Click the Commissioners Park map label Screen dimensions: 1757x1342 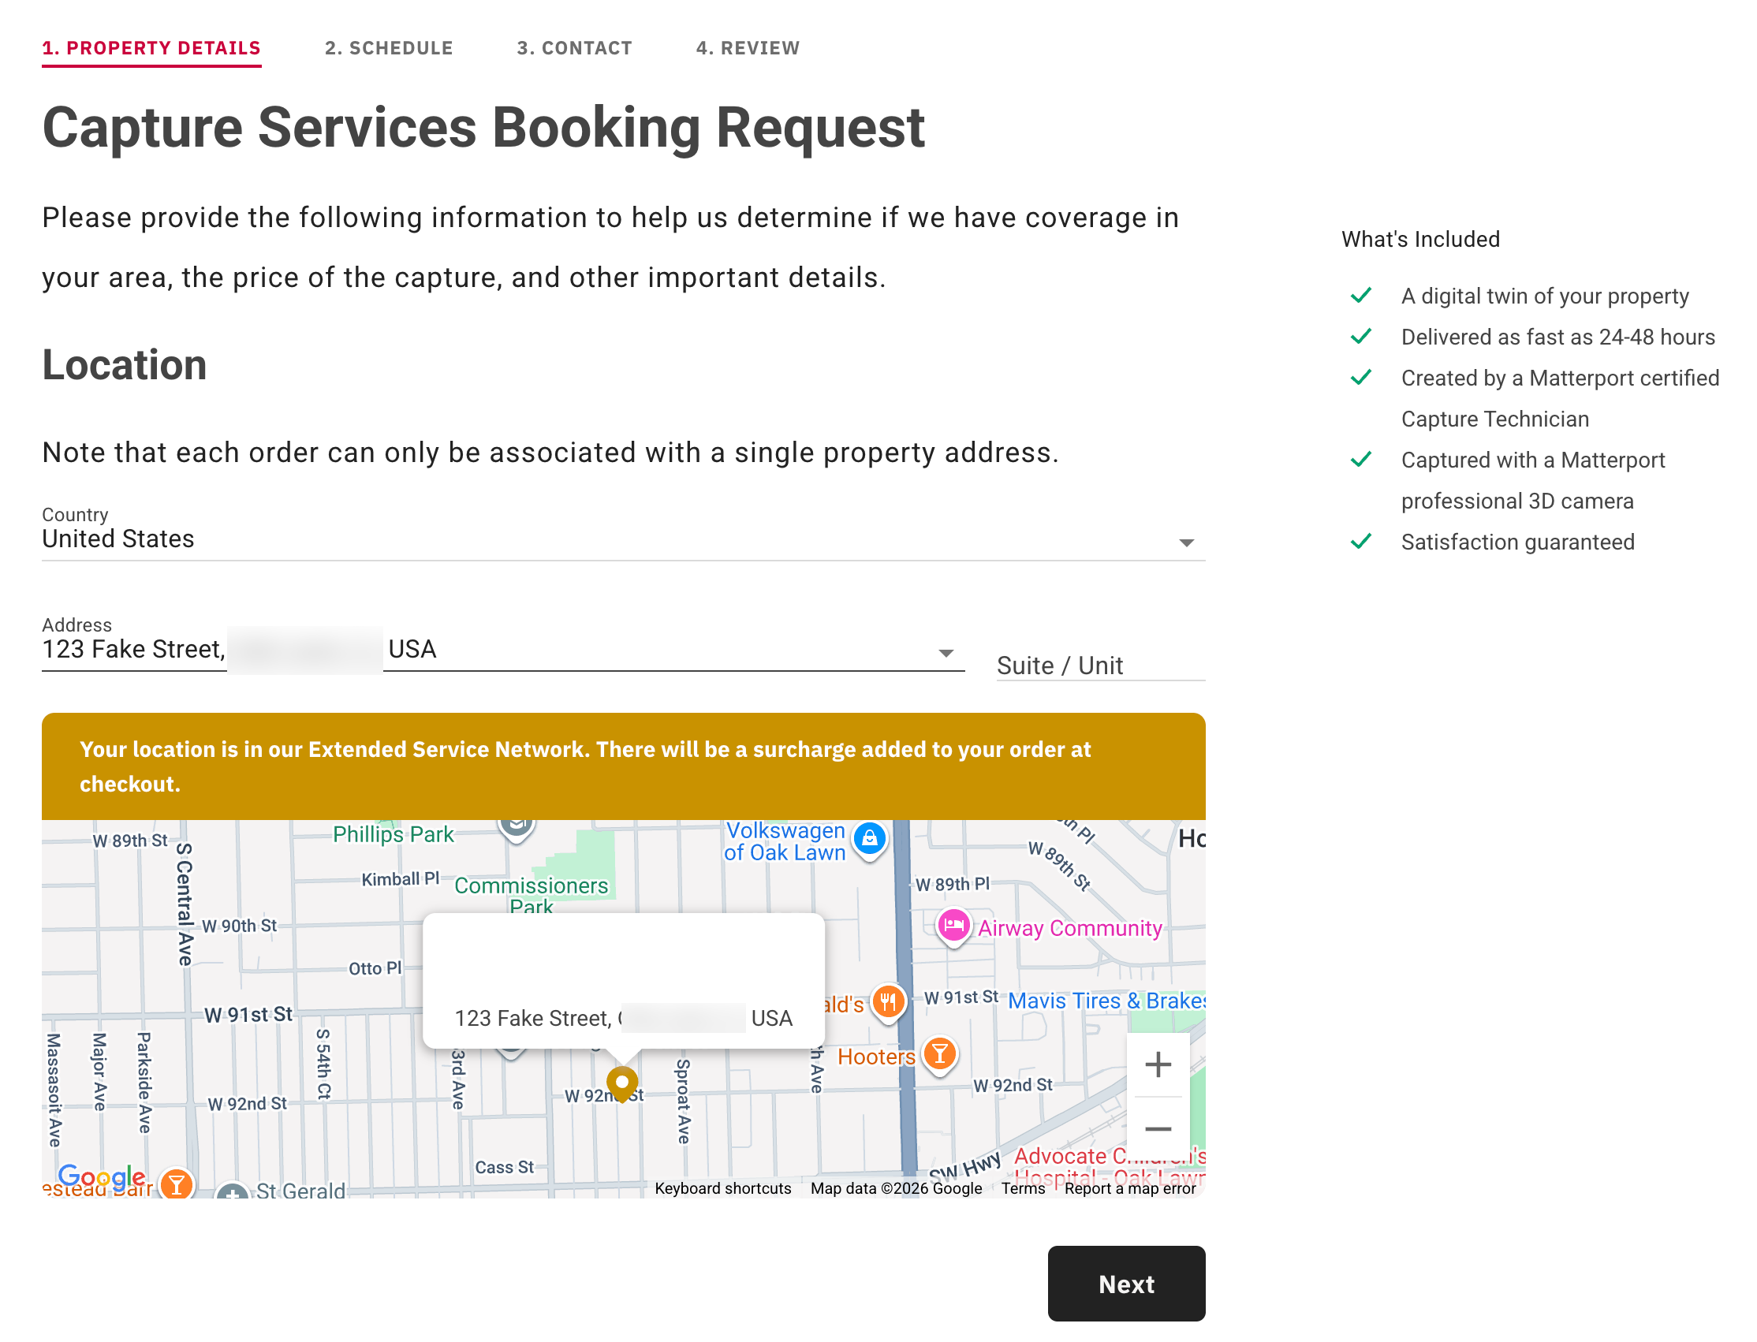531,895
